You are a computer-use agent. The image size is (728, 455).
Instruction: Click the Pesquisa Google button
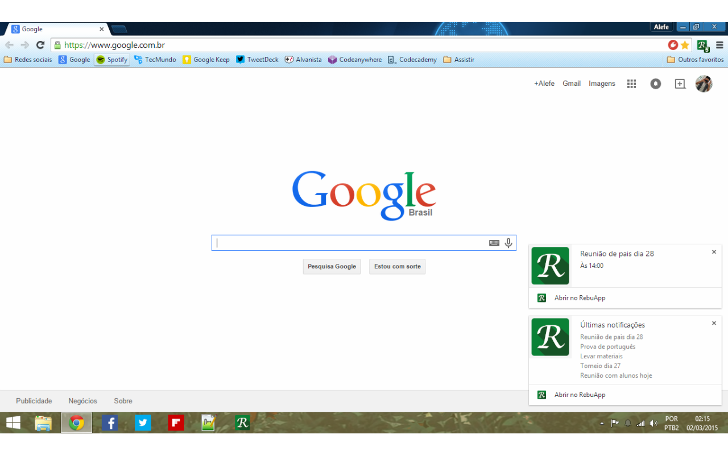click(x=332, y=267)
